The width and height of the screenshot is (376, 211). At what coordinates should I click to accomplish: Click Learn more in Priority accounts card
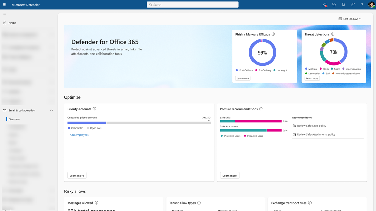77,176
